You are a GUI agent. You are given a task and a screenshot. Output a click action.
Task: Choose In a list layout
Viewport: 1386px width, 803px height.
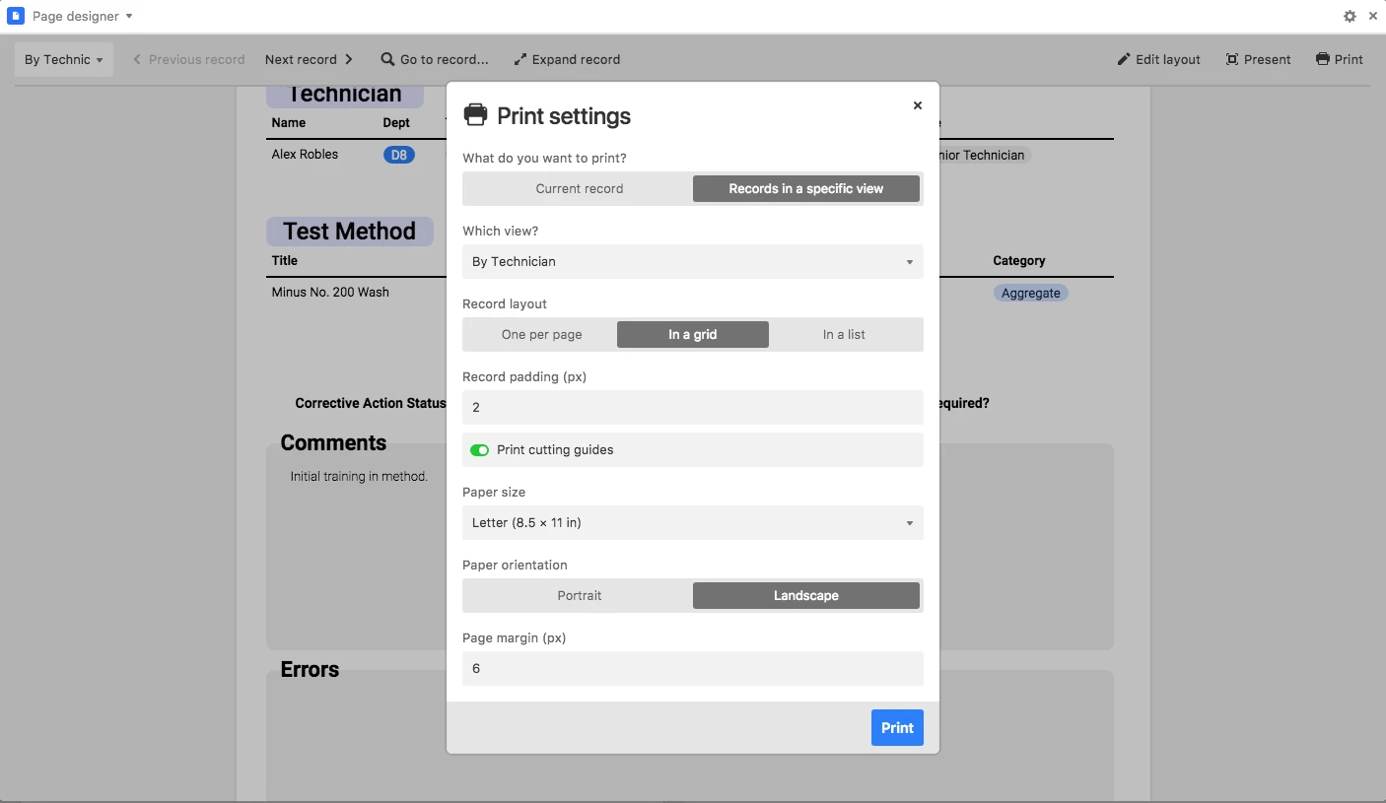coord(844,334)
